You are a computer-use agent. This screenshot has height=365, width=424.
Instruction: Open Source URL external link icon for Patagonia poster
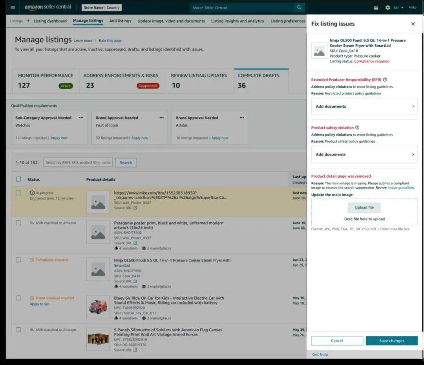pos(135,243)
